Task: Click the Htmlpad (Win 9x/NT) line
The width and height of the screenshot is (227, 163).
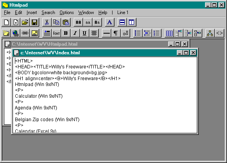Action: (x=37, y=84)
